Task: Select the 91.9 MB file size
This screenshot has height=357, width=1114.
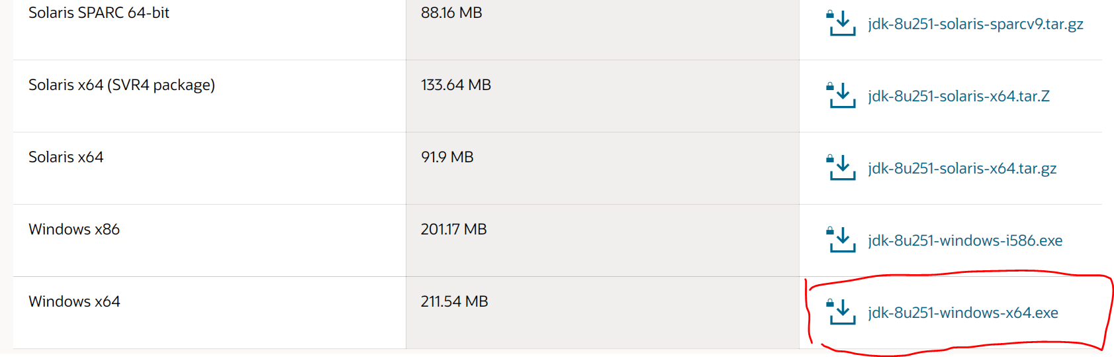Action: [447, 157]
